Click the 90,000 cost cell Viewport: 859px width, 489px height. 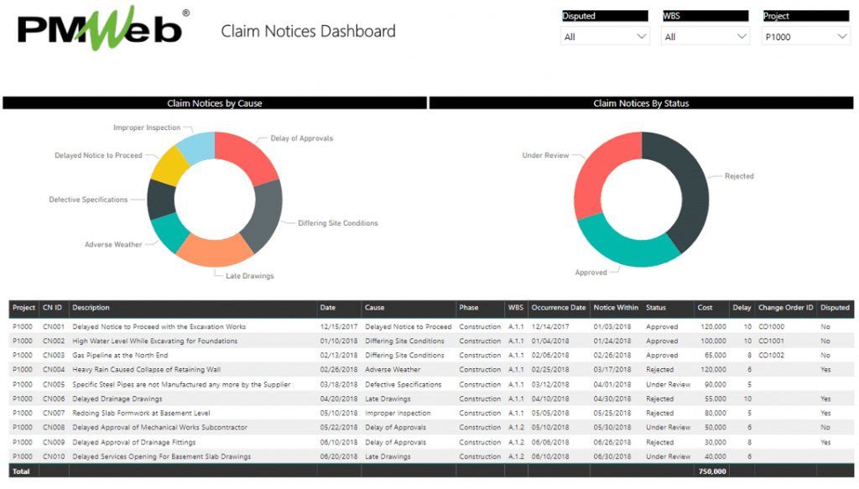[715, 384]
